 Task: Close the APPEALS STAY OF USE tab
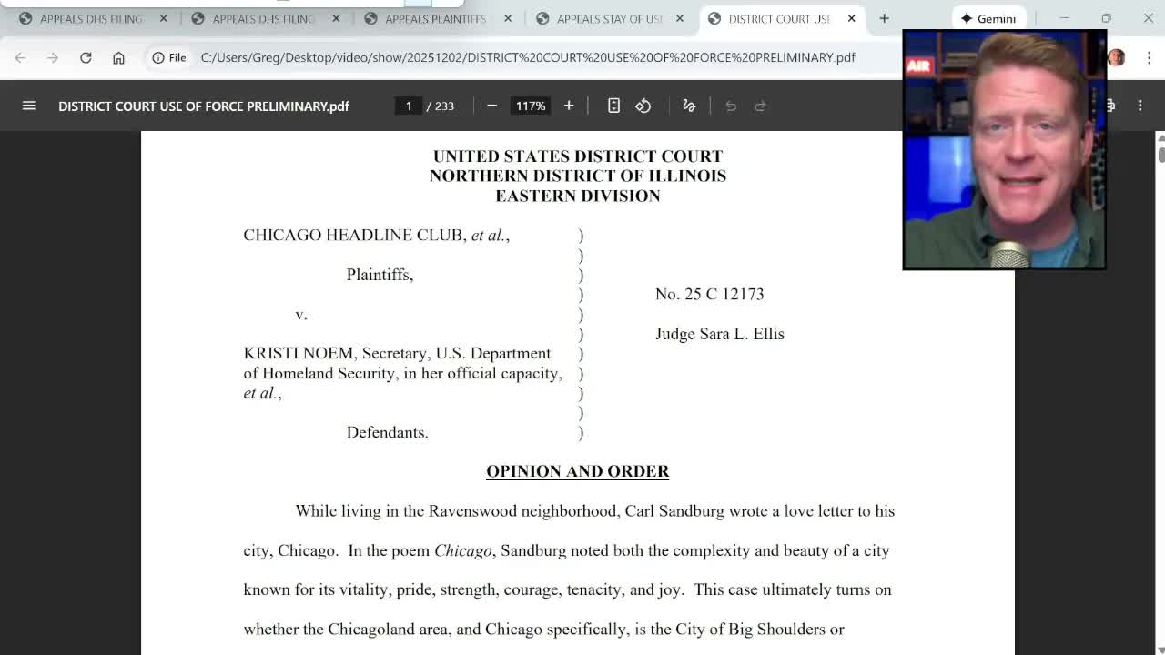tap(680, 18)
